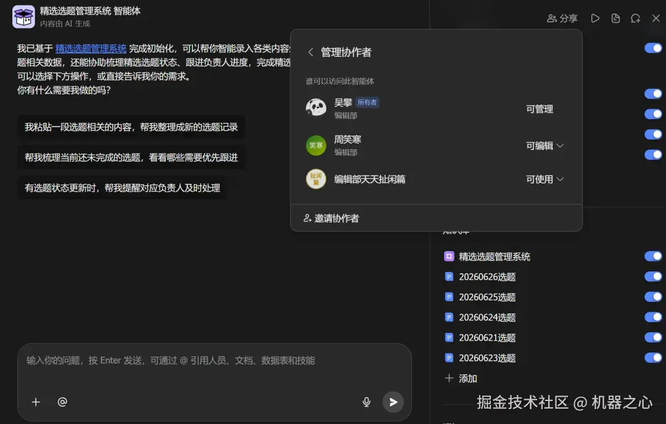
Task: Open the document icon in top bar
Action: [x=615, y=19]
